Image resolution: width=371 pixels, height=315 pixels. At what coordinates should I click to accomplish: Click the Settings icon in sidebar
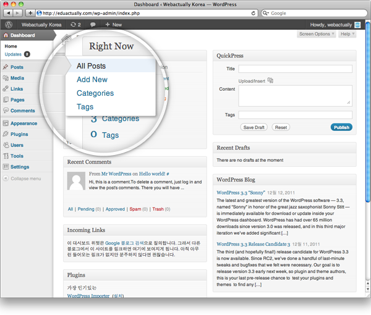(6, 167)
